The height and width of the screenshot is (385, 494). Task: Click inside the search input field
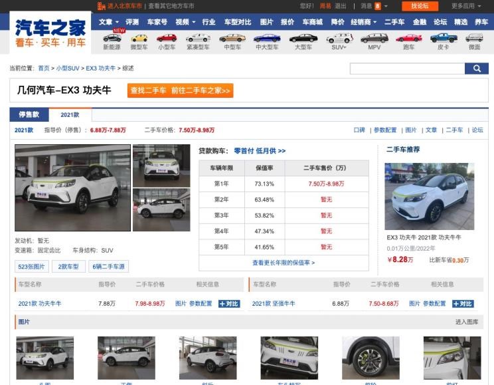tap(408, 68)
